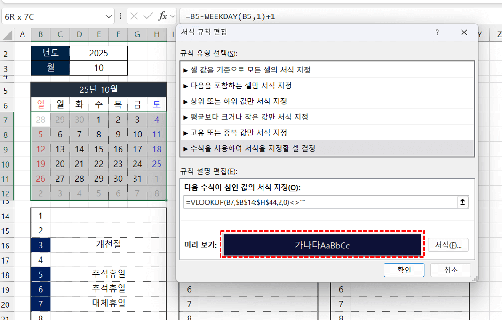Click the formula bar enter checkmark icon
This screenshot has height=320, width=502.
click(x=148, y=16)
